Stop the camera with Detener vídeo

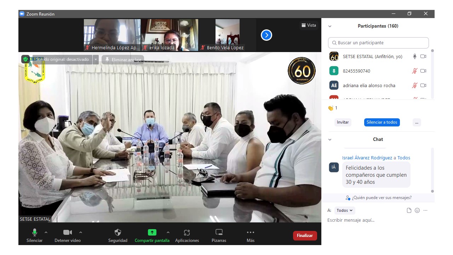tap(68, 236)
